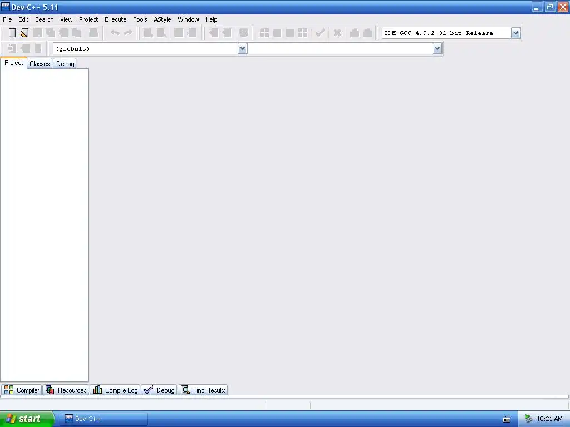
Task: Switch to the Classes tab
Action: click(40, 64)
